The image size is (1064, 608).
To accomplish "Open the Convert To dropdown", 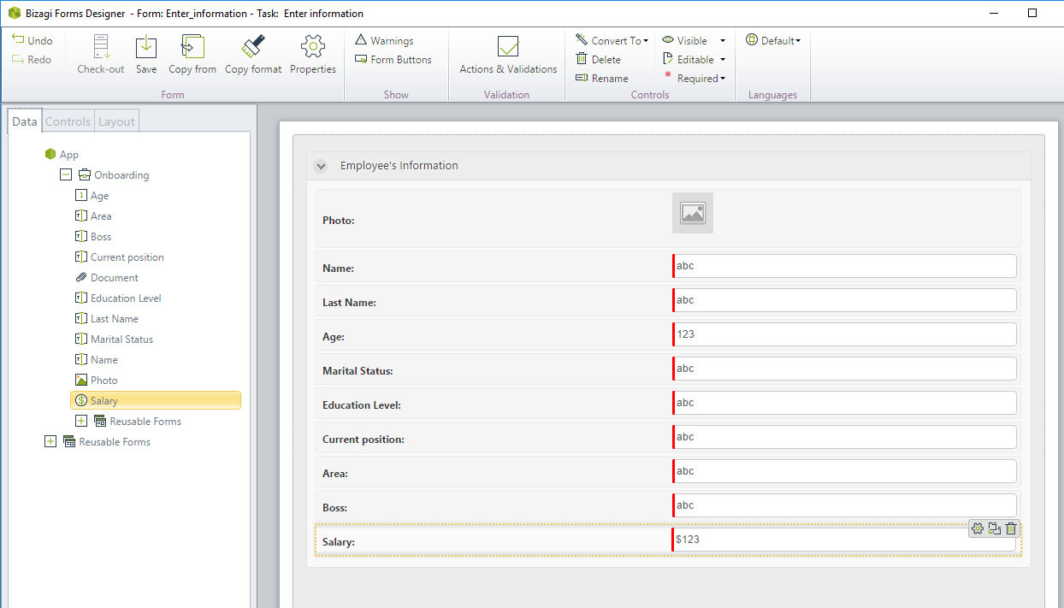I will click(612, 40).
